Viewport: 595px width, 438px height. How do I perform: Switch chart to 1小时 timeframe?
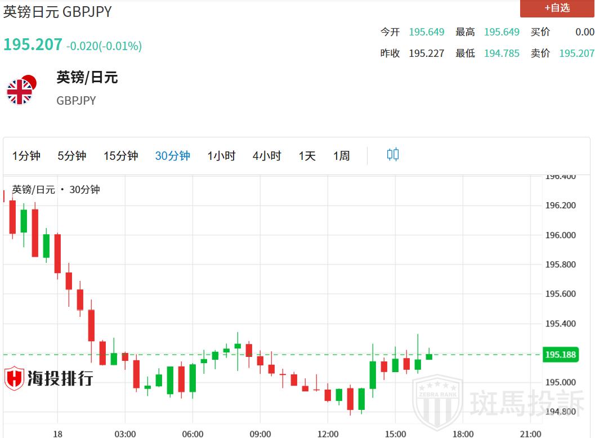coord(221,156)
